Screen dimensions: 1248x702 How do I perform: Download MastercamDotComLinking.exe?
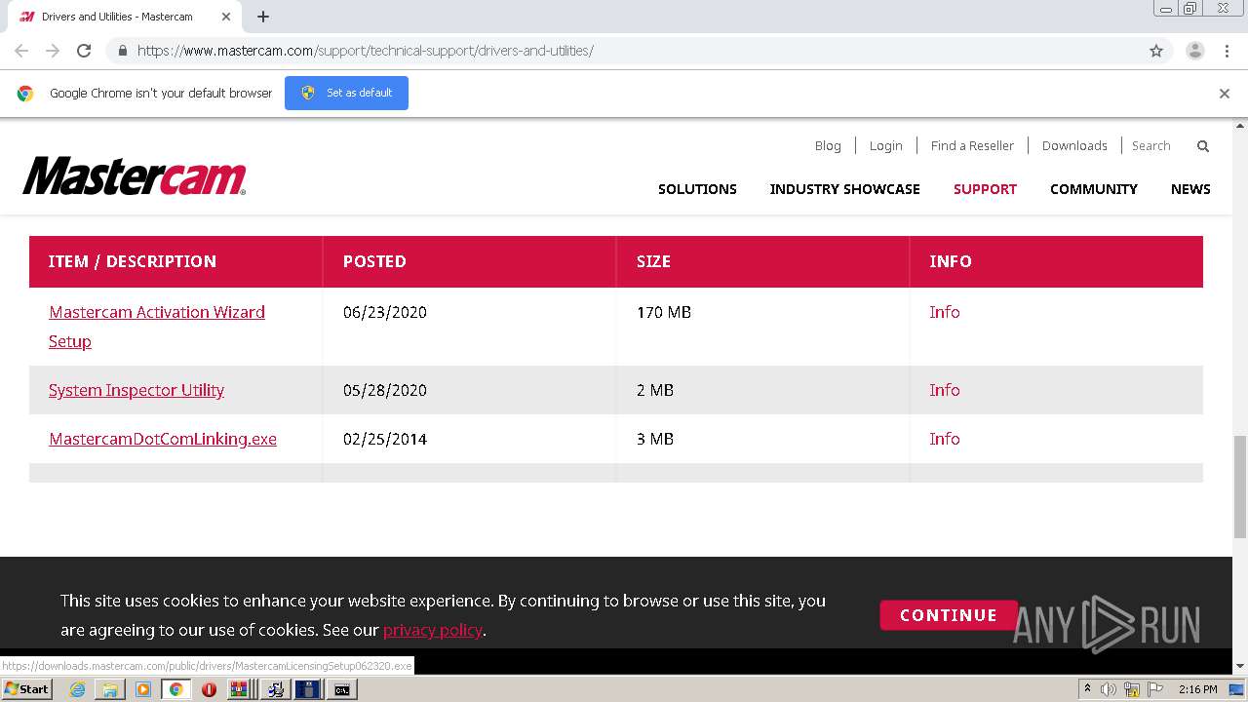point(163,439)
